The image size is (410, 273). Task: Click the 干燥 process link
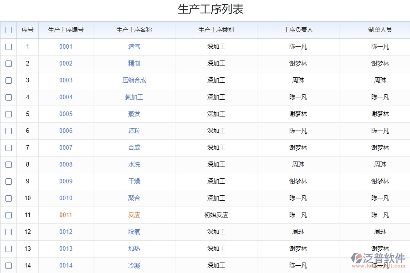tap(134, 181)
